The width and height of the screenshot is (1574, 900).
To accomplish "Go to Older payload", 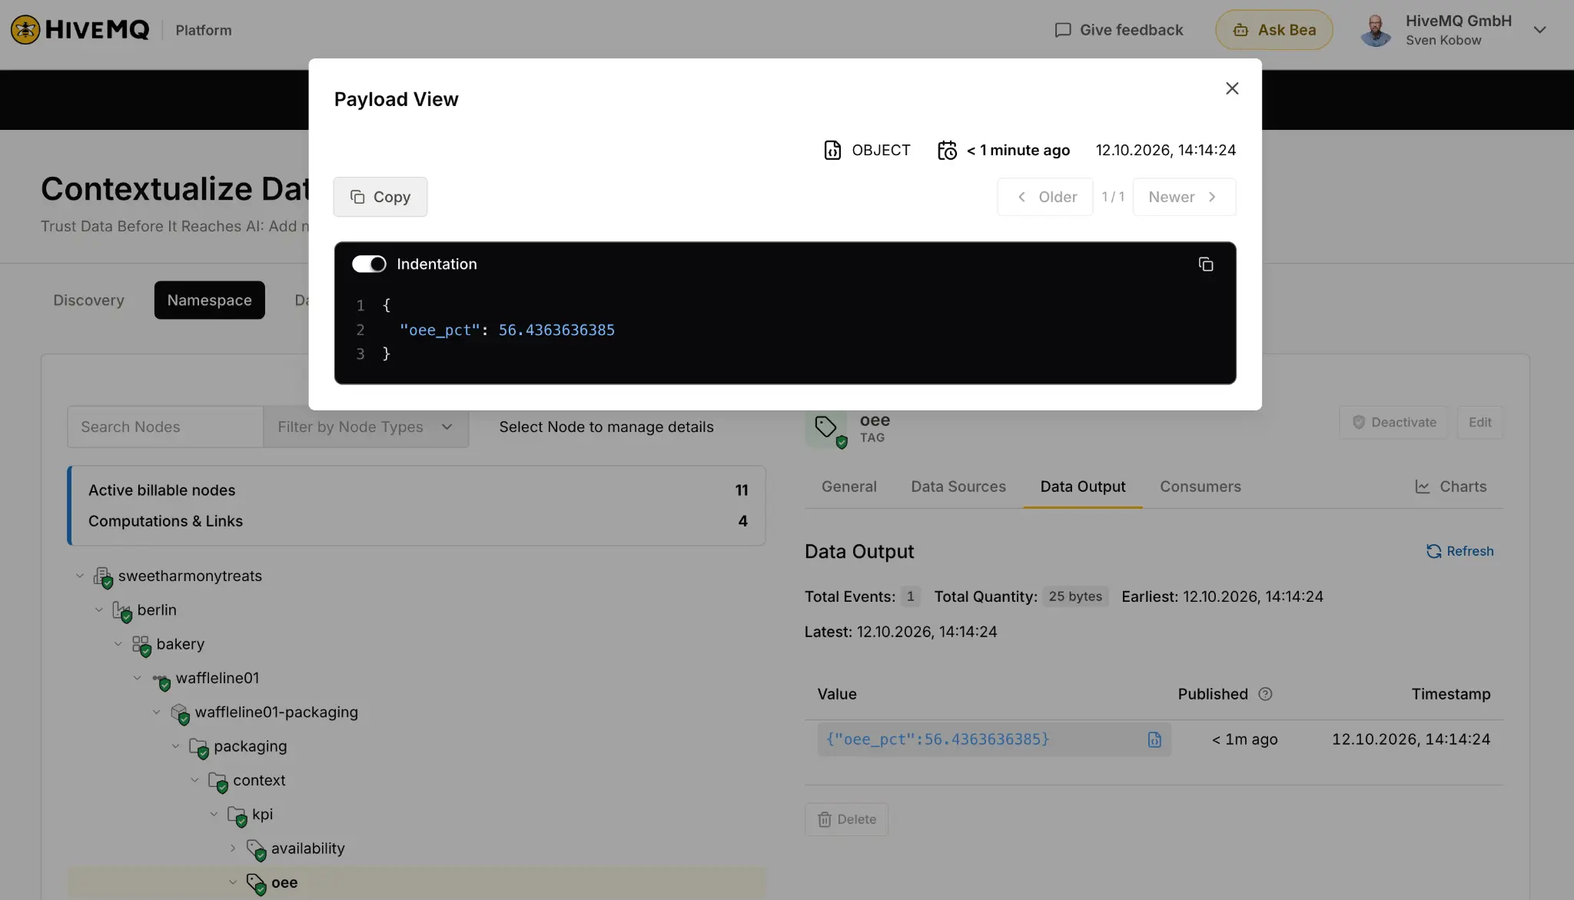I will click(1045, 197).
